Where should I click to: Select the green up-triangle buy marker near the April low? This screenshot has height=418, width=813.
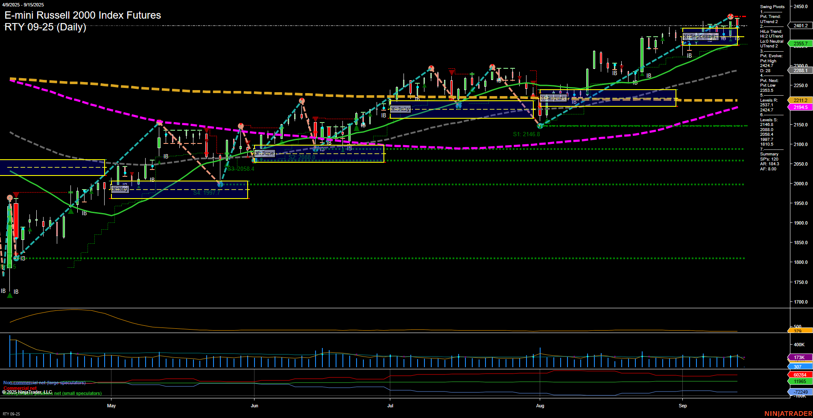point(9,294)
